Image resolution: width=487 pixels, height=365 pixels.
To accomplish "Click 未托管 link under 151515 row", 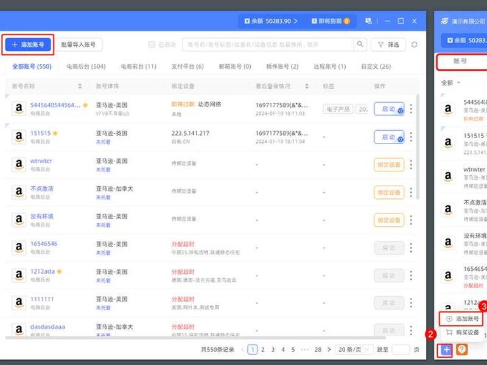I will point(103,142).
